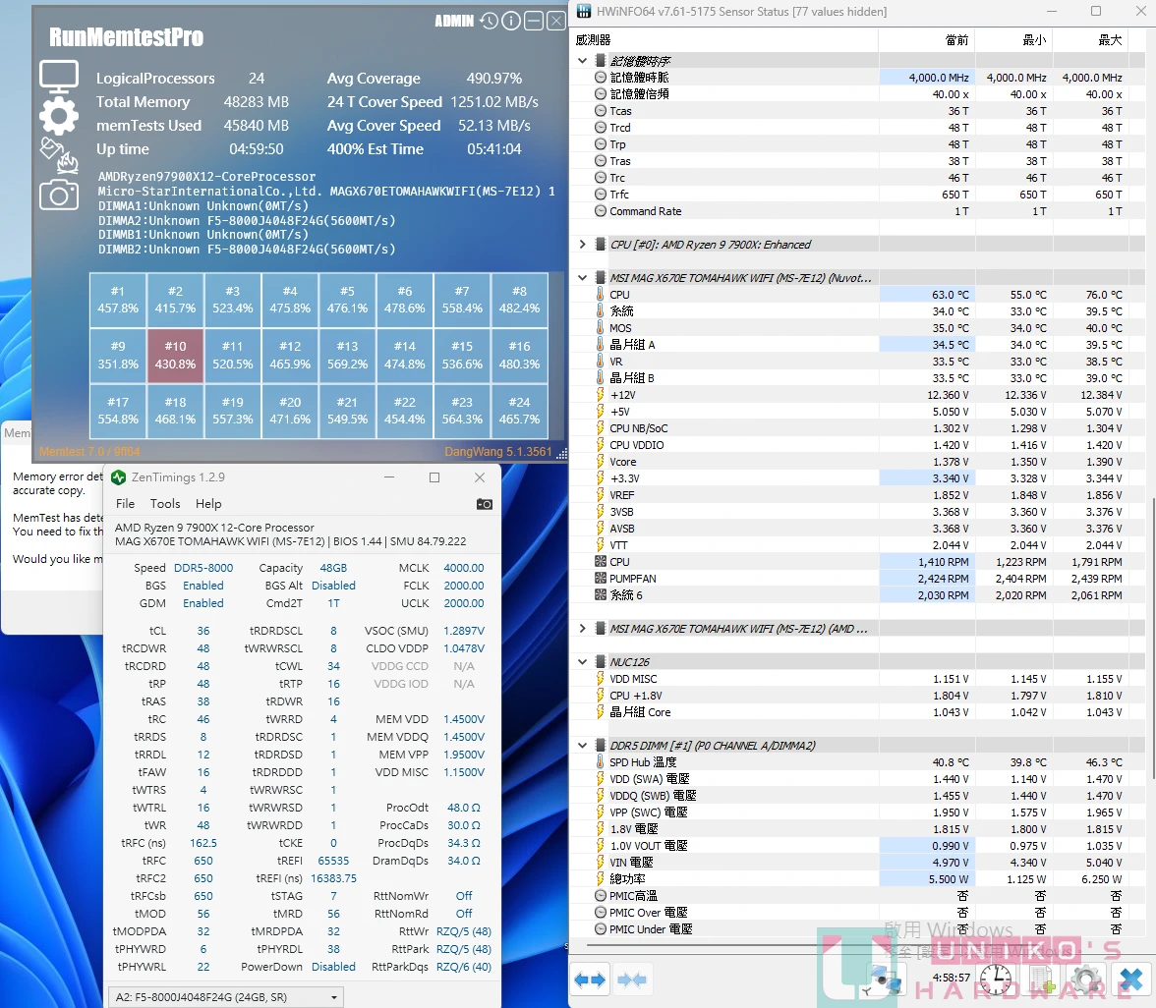Select the 系統 6 fan row
This screenshot has height=1008, width=1156.
858,595
